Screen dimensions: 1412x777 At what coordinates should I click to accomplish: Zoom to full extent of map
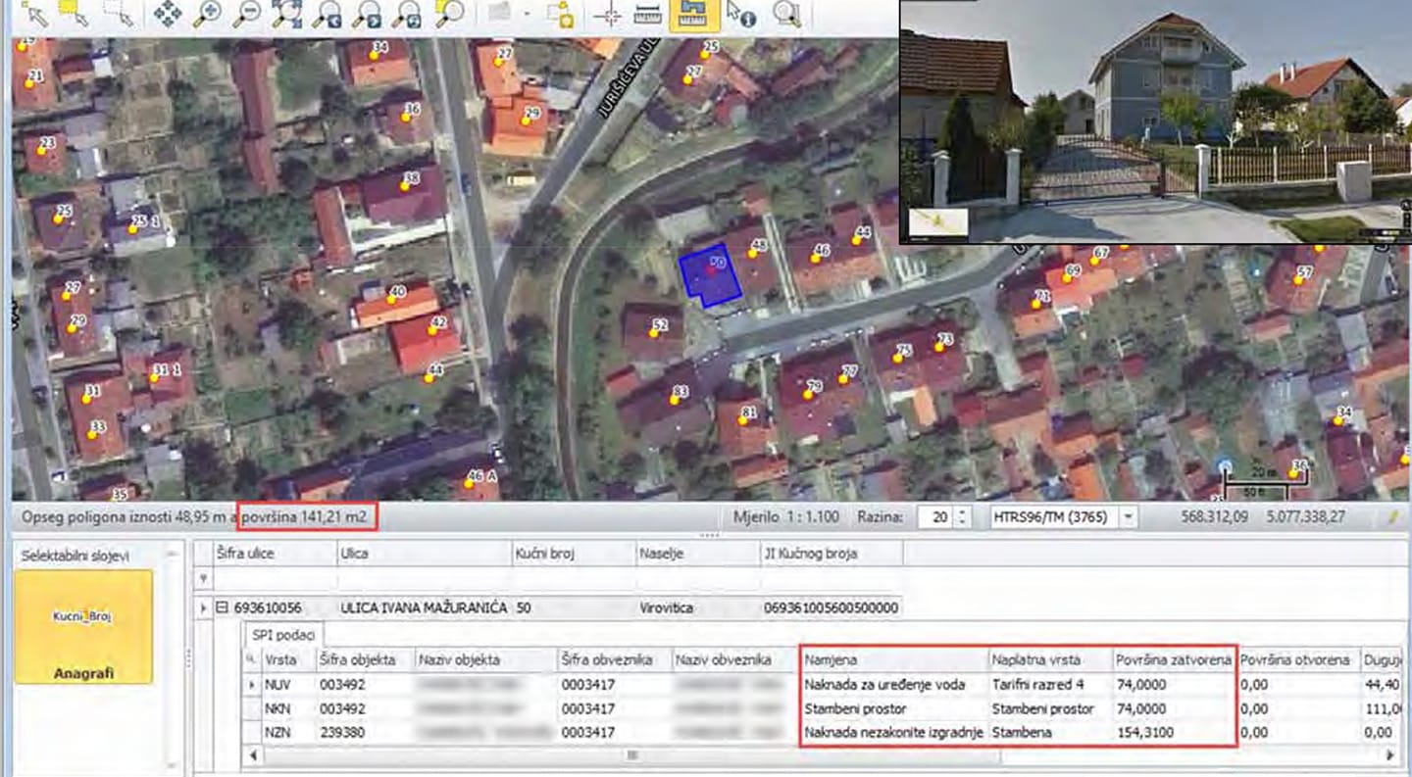(x=287, y=13)
